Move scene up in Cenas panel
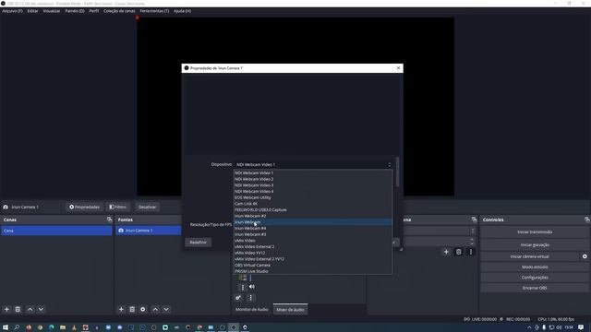 30,310
